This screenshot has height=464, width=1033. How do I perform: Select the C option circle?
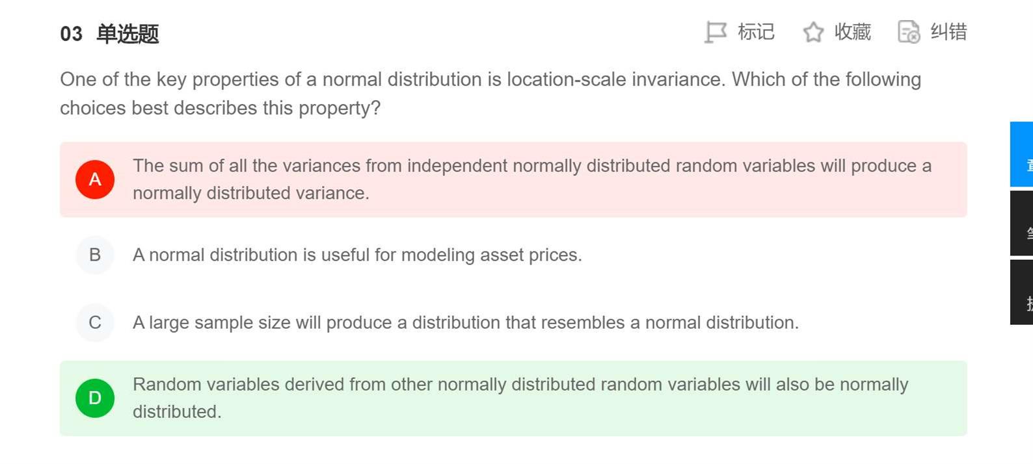point(95,322)
